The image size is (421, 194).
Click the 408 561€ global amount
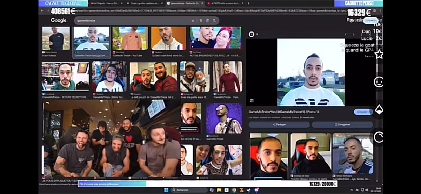coord(63,11)
